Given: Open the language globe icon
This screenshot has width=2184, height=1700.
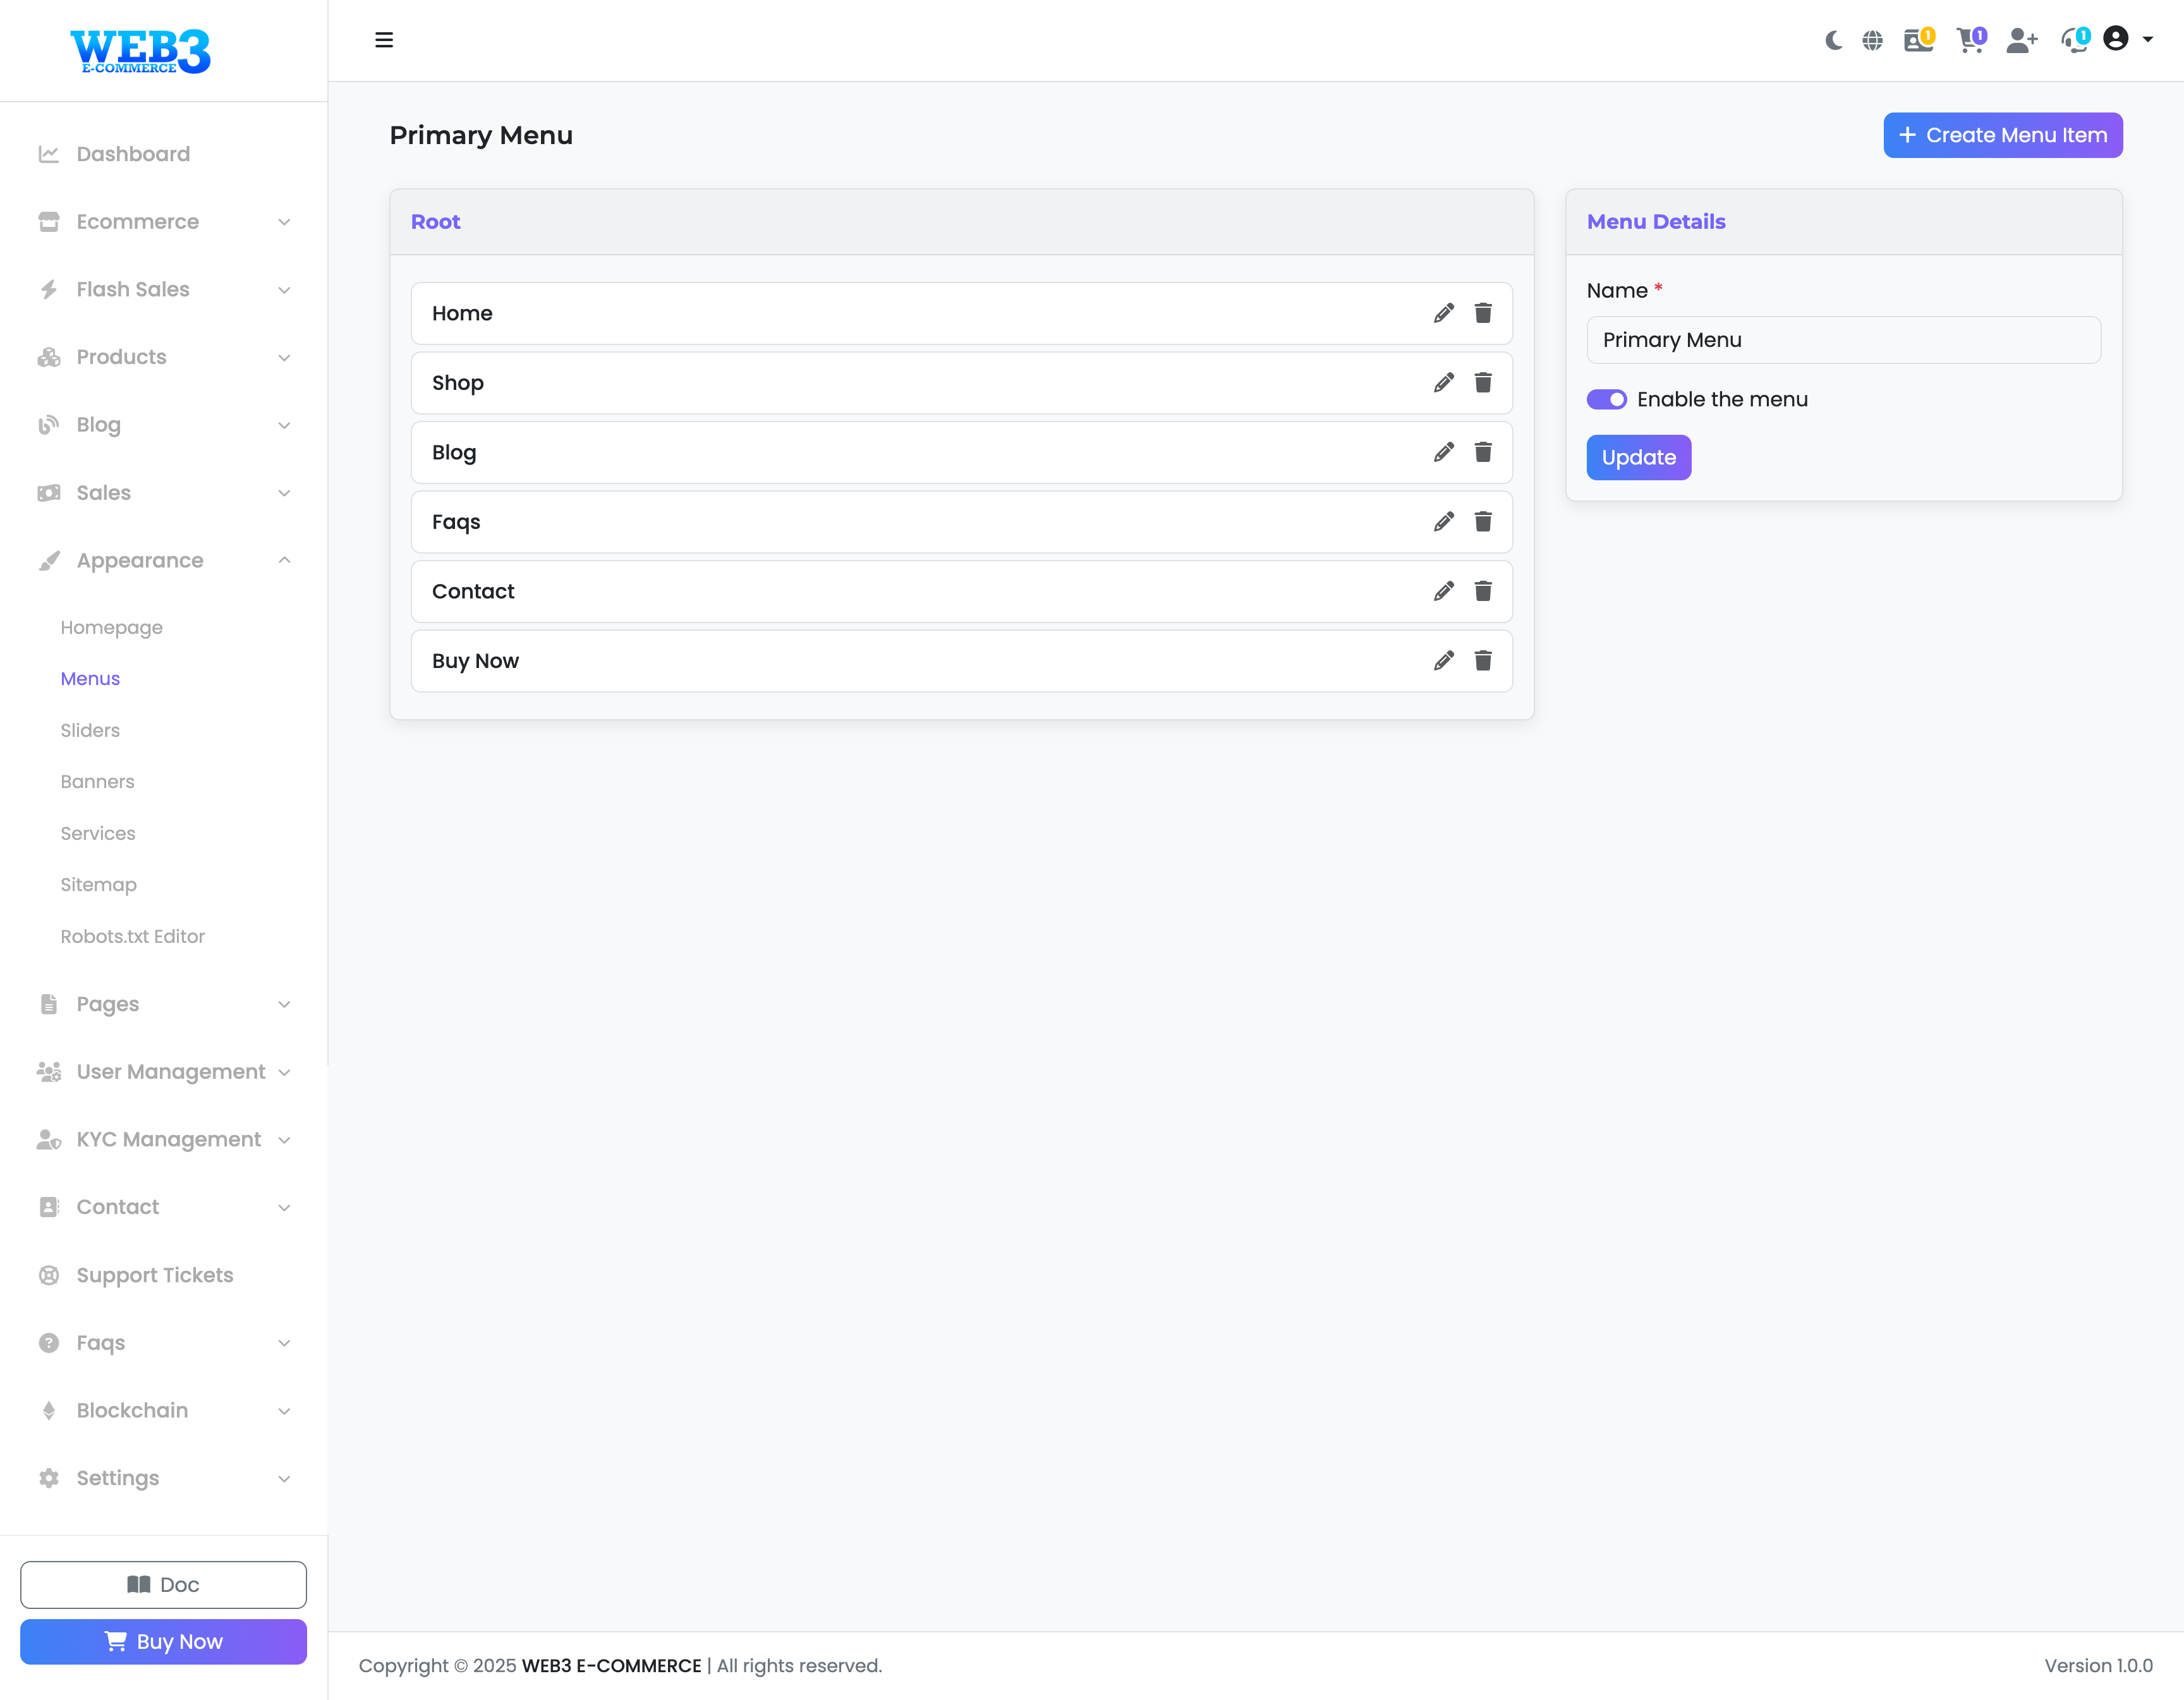Looking at the screenshot, I should 1872,40.
